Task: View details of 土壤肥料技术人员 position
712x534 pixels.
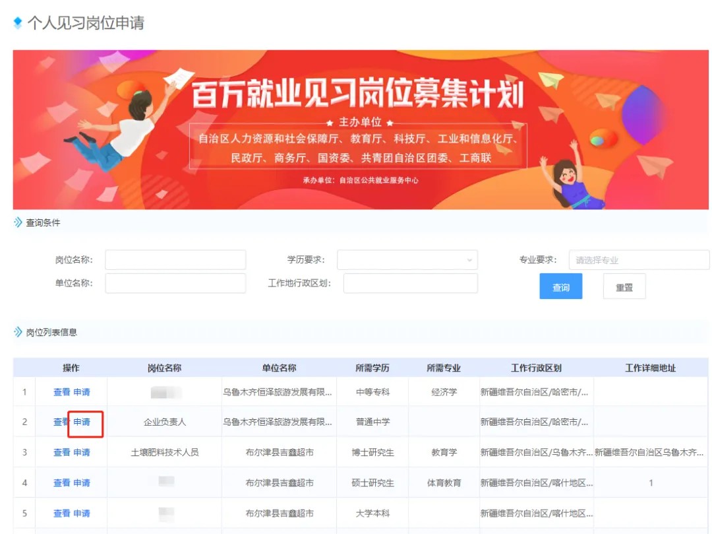Action: click(x=61, y=453)
